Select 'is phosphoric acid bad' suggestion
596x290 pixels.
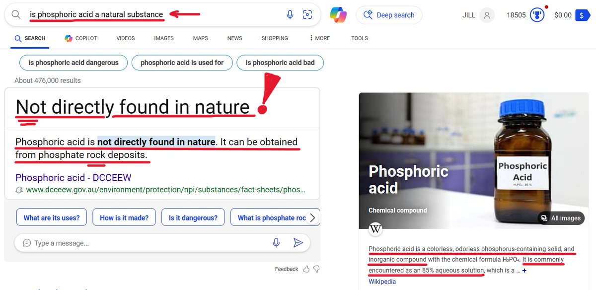280,63
